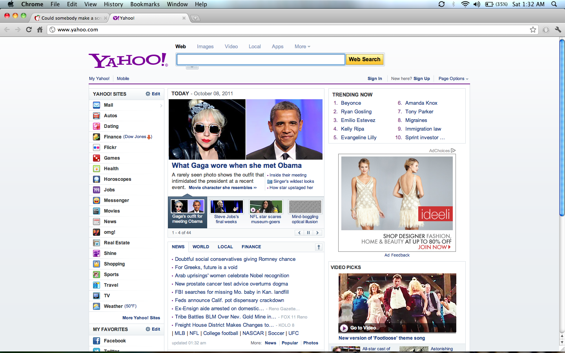Click the Messenger smiley icon
This screenshot has height=353, width=565.
(97, 200)
